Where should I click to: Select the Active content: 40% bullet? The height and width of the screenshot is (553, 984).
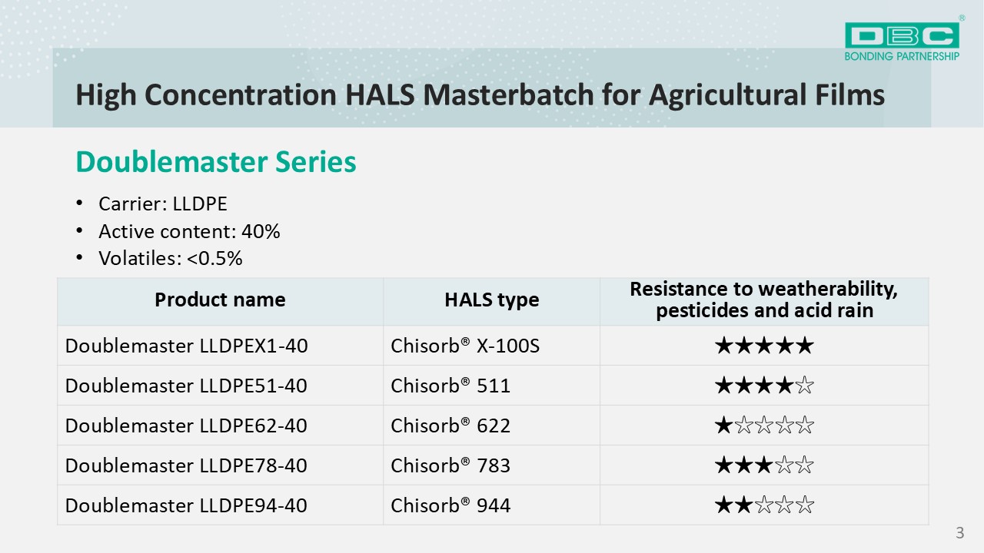[189, 231]
